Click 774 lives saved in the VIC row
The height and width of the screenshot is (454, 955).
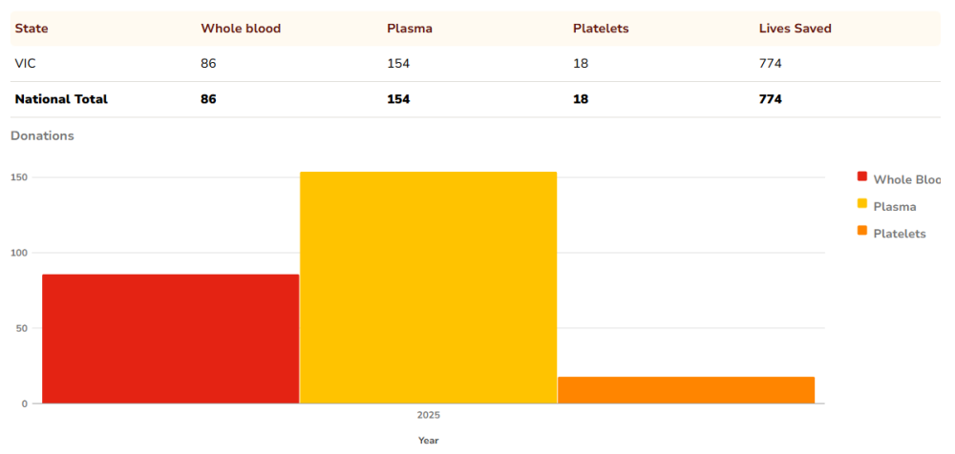coord(771,63)
